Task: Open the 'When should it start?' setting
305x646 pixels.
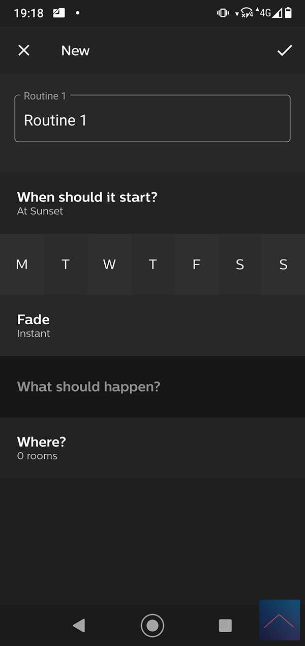Action: [152, 203]
